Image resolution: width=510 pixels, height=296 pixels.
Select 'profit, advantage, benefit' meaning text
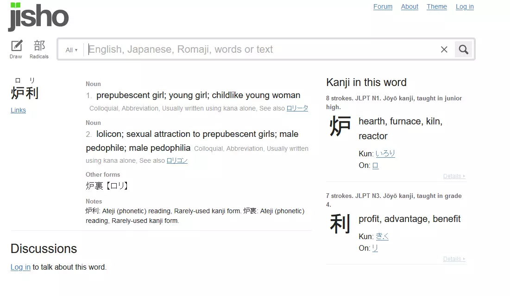pyautogui.click(x=409, y=219)
